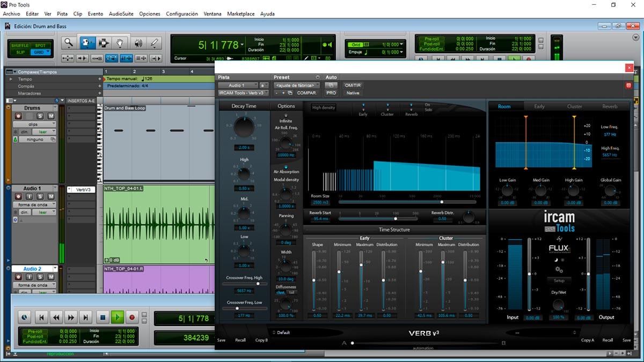
Task: Click the preset copy settings icon
Action: click(x=290, y=93)
